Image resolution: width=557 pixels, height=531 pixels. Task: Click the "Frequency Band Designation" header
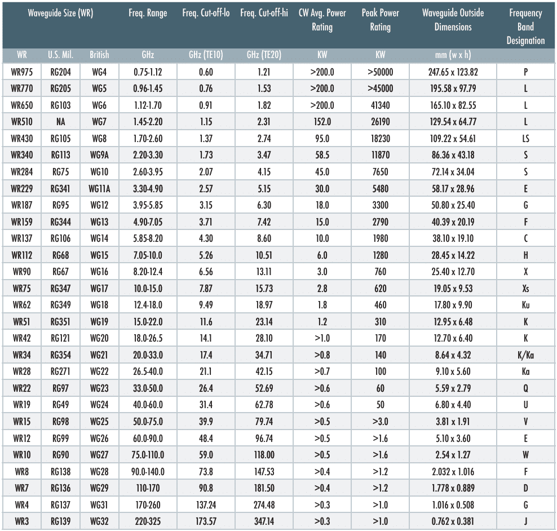525,26
